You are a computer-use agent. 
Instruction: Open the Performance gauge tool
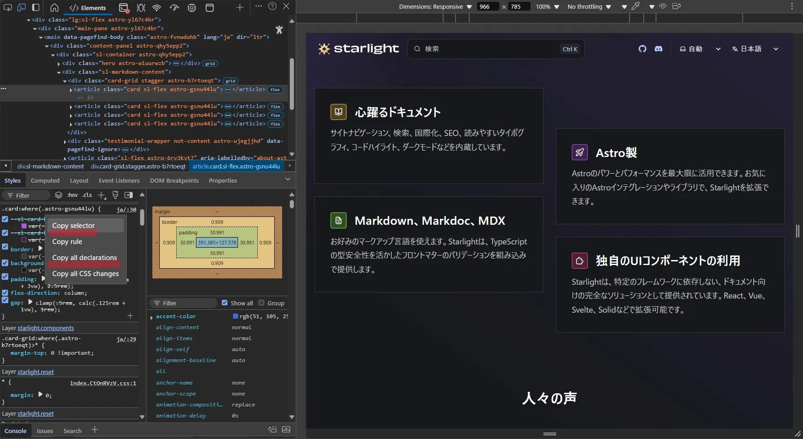(x=174, y=8)
